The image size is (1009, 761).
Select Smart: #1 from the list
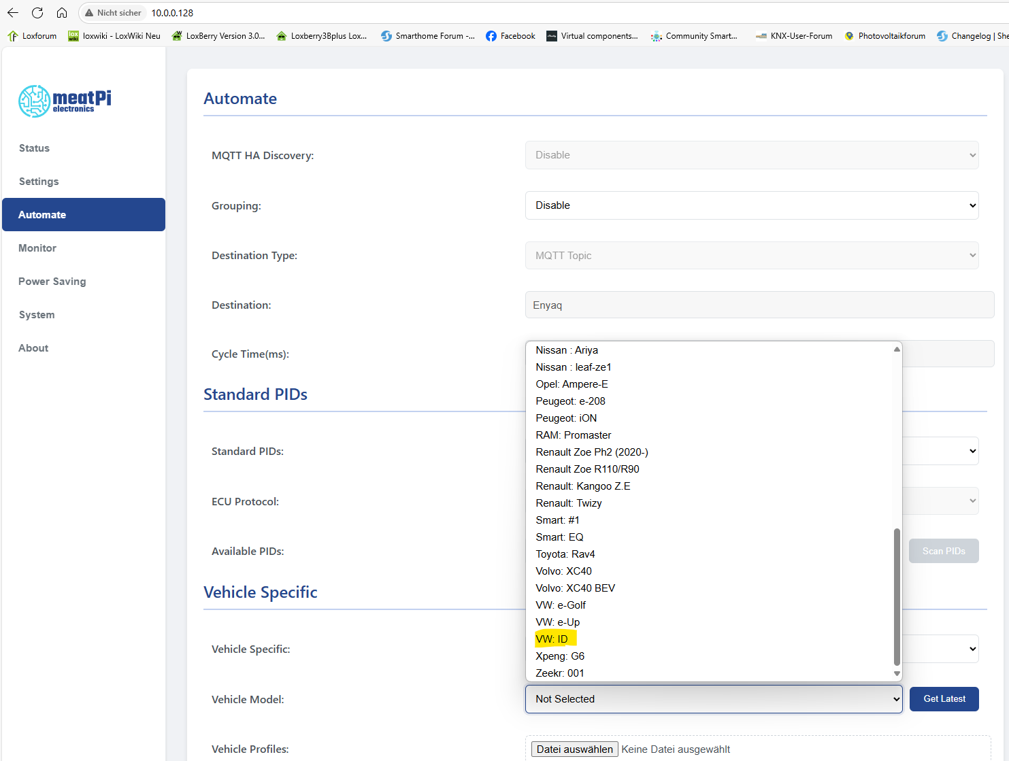tap(710, 520)
